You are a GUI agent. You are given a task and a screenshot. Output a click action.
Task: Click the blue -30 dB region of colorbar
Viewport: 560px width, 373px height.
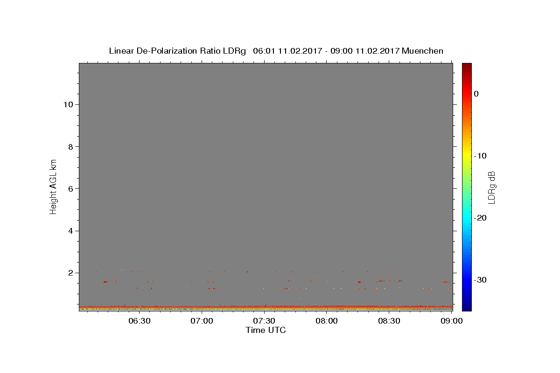[x=467, y=280]
